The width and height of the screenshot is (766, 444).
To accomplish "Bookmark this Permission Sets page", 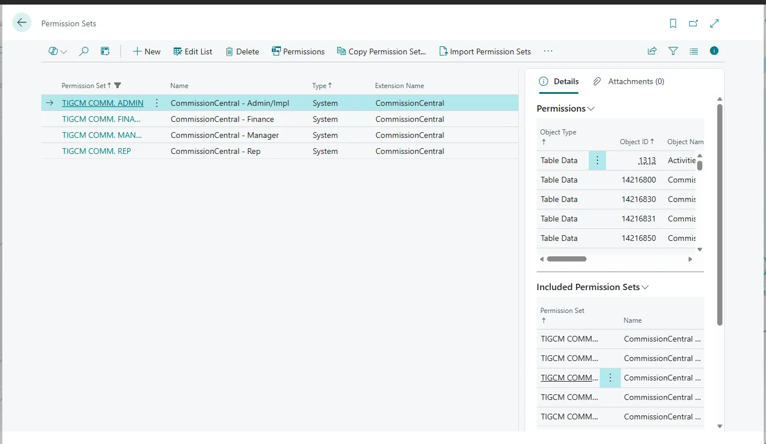I will (673, 23).
